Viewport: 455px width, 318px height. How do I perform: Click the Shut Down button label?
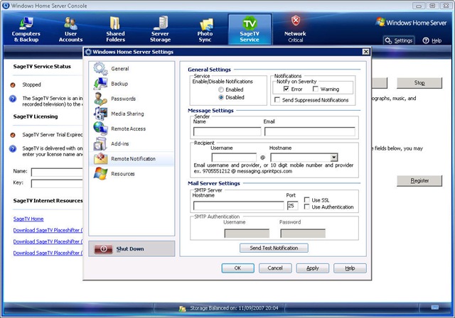(130, 248)
